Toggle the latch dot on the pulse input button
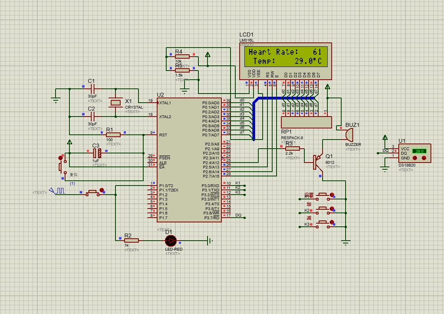 tap(102, 190)
